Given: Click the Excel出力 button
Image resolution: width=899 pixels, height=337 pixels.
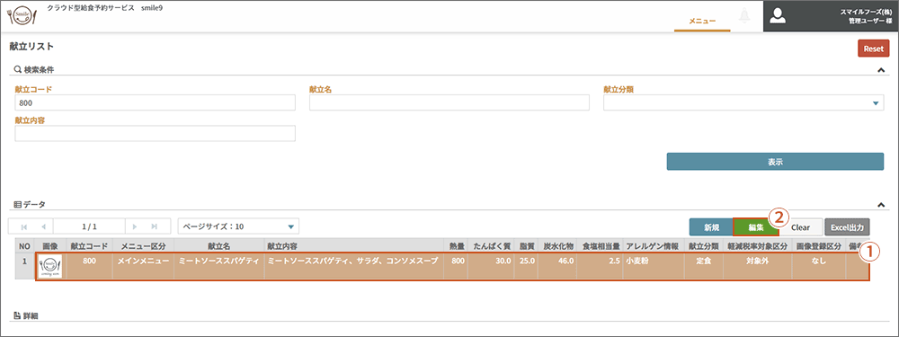Looking at the screenshot, I should pos(848,227).
